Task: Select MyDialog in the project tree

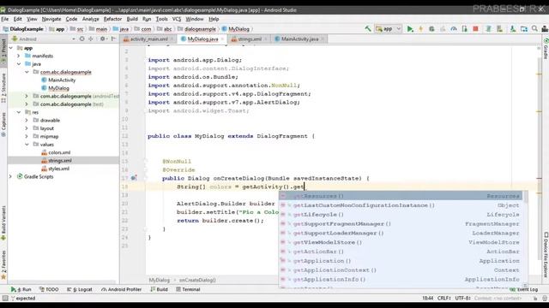Action: 58,88
